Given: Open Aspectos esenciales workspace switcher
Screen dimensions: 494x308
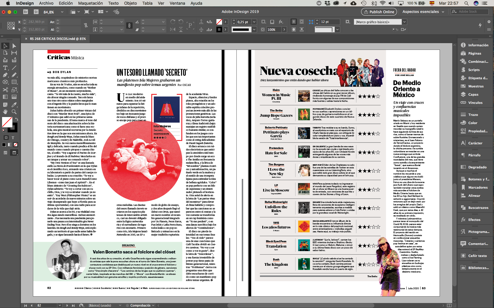Looking at the screenshot, I should tap(423, 11).
